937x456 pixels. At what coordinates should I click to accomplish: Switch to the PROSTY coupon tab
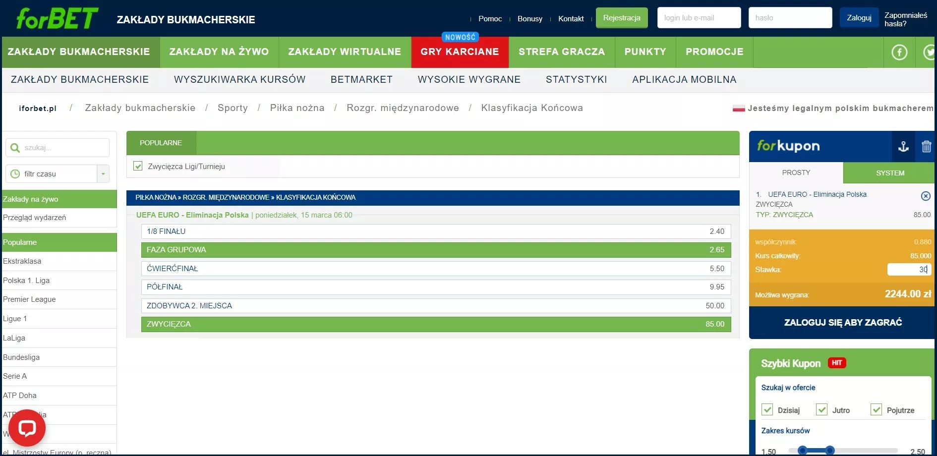pyautogui.click(x=796, y=172)
